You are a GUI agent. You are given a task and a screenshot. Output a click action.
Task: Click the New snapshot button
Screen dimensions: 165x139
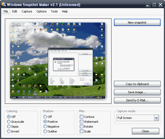coord(137,23)
